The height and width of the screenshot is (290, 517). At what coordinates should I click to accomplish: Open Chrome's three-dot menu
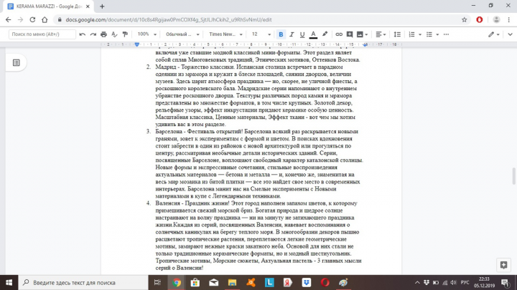coord(509,20)
